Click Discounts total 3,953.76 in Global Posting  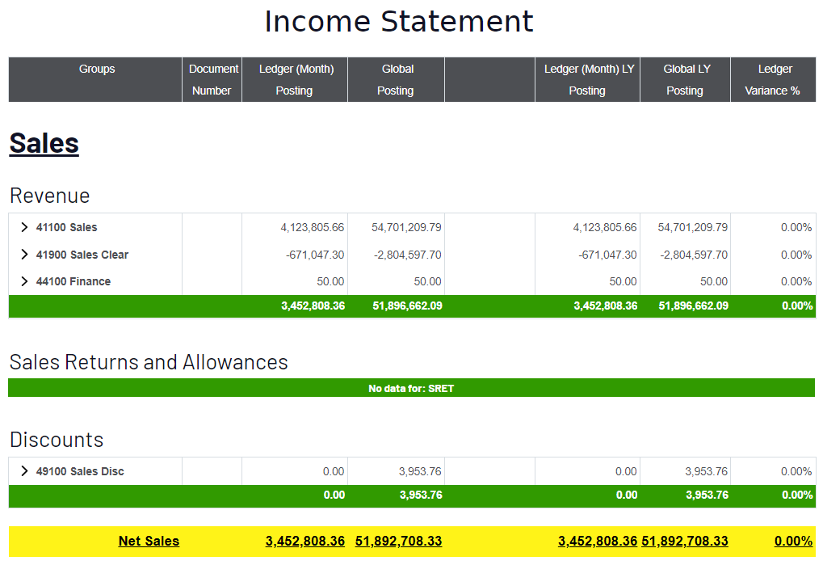tap(421, 495)
